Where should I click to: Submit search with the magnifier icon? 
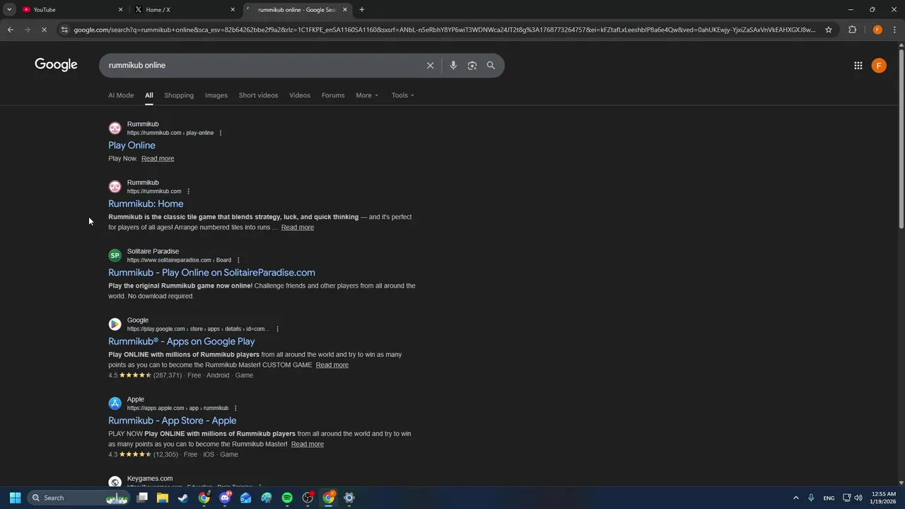click(491, 65)
